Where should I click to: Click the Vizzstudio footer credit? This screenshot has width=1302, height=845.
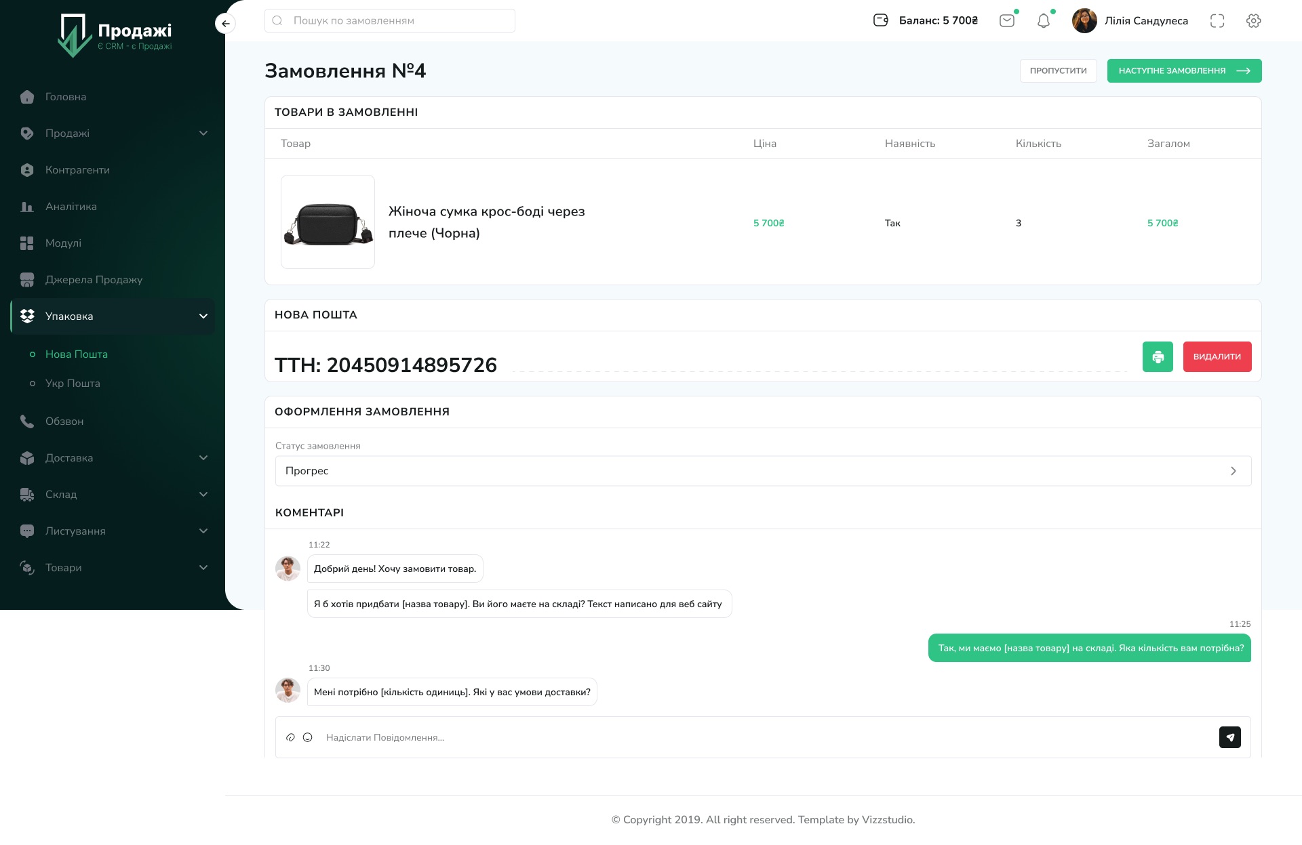[x=888, y=820]
